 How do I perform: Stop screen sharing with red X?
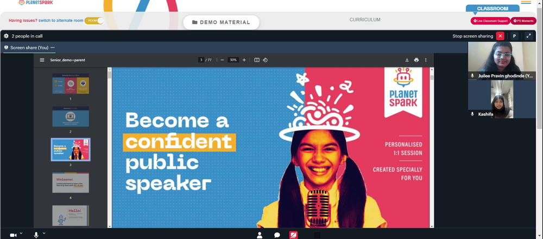pos(500,36)
